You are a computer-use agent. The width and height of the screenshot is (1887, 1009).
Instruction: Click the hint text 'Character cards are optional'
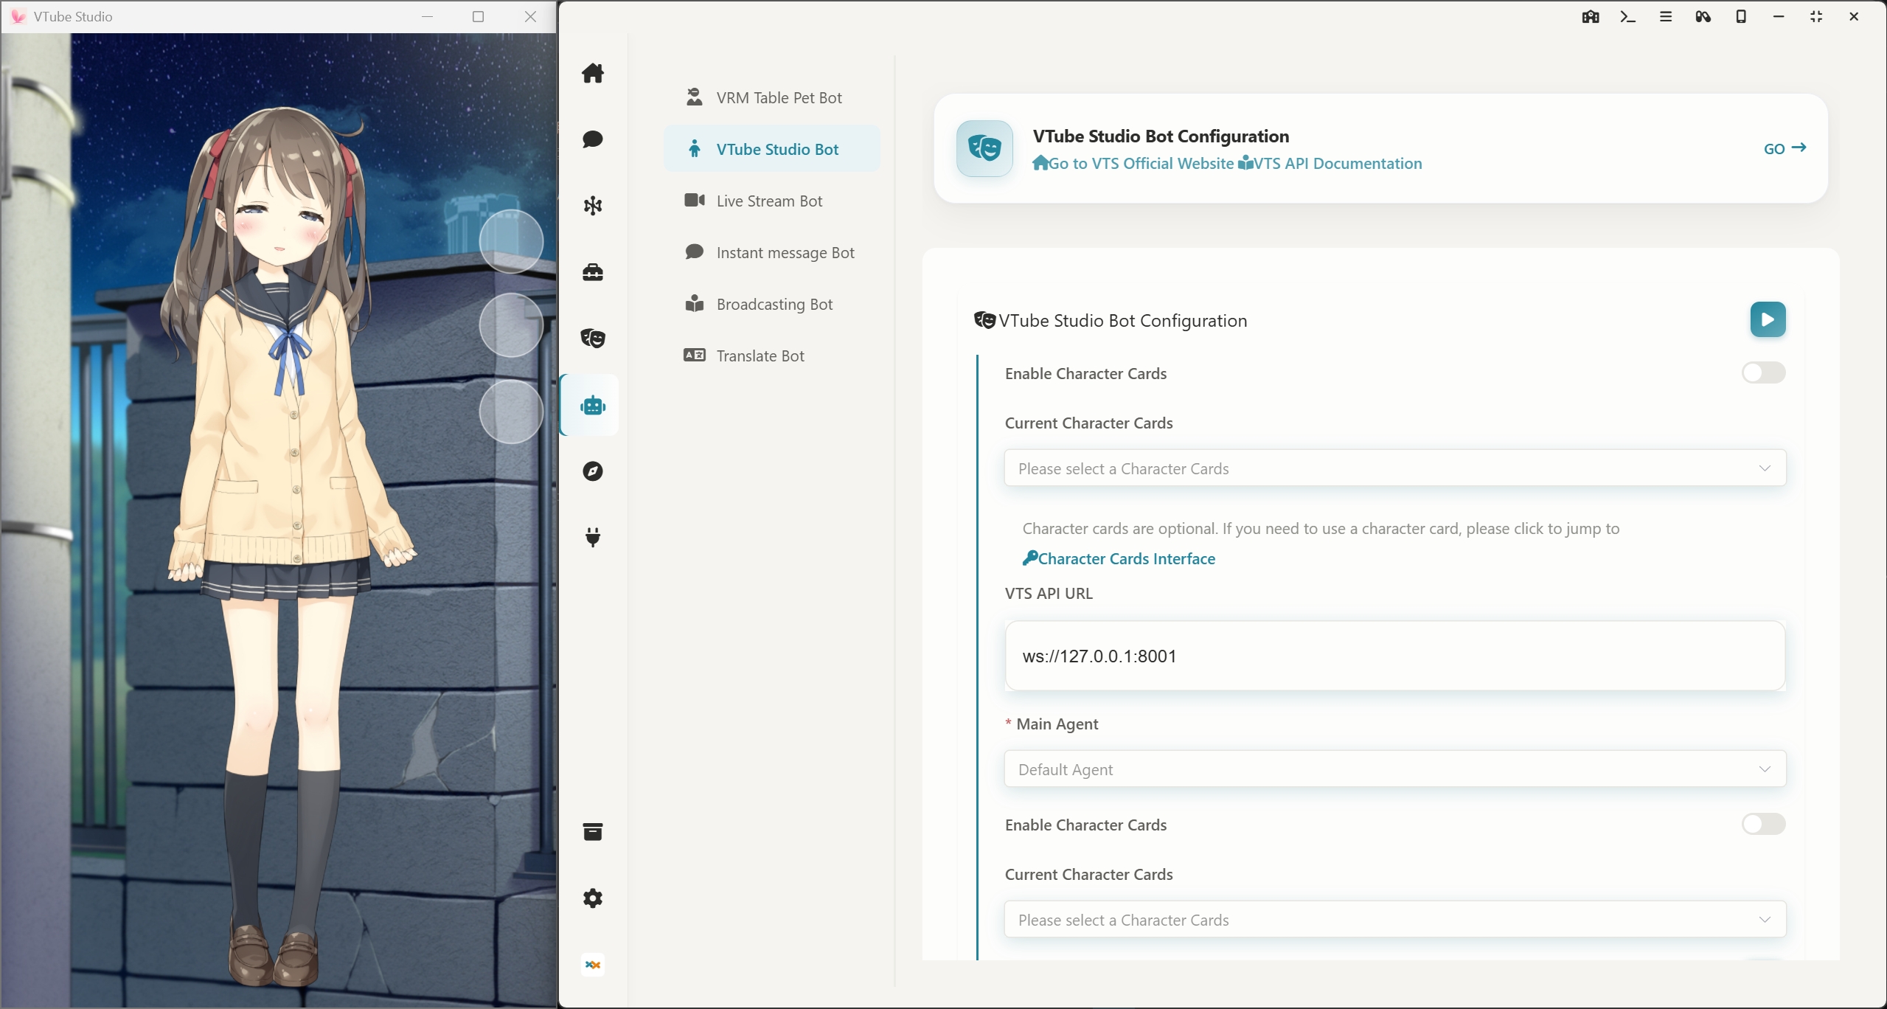tap(1119, 529)
